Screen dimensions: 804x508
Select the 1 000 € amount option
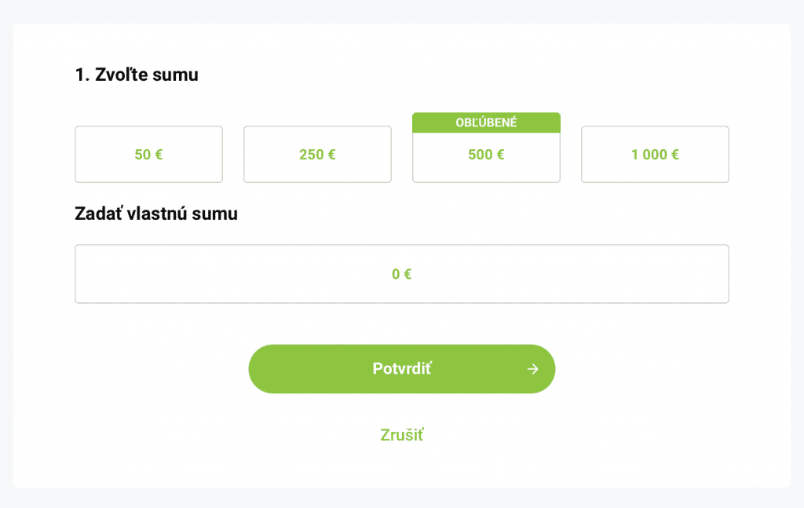tap(655, 155)
